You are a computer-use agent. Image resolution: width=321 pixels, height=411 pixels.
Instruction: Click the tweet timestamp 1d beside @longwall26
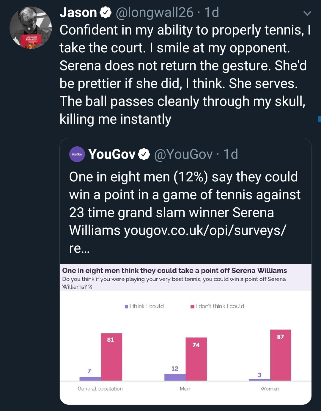[212, 12]
